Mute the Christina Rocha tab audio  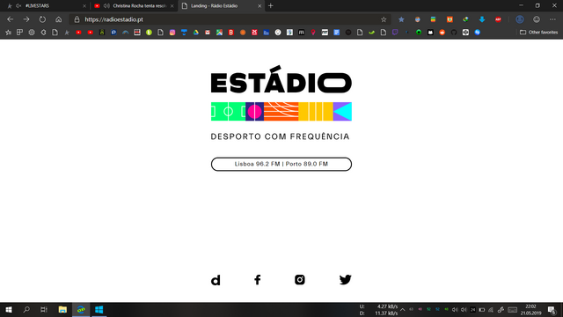(x=106, y=6)
